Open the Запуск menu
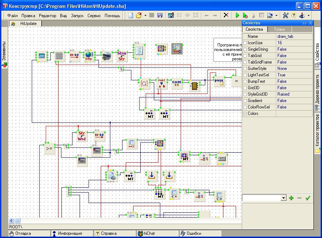322x238 pixels. 77,16
